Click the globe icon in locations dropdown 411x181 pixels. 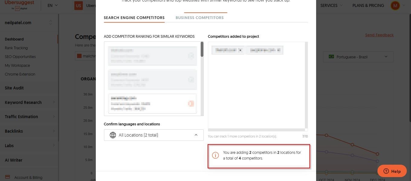click(113, 135)
